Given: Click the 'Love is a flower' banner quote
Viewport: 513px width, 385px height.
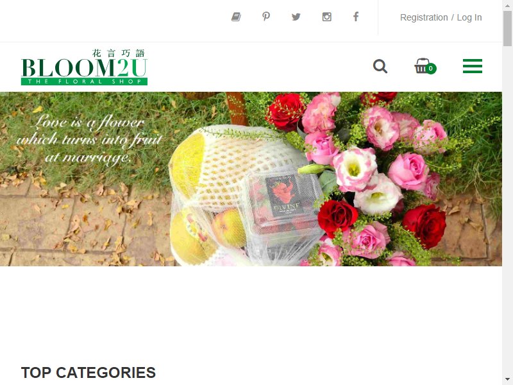Looking at the screenshot, I should (89, 139).
